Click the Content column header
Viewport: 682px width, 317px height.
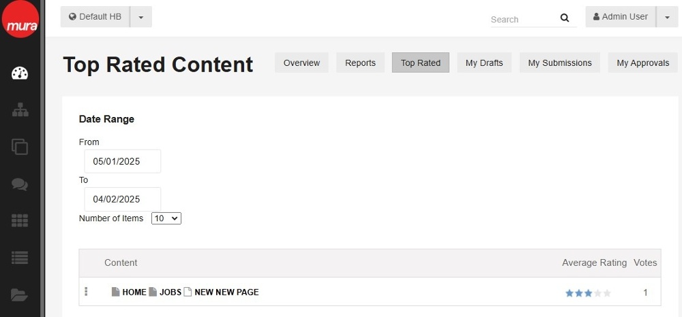click(121, 263)
